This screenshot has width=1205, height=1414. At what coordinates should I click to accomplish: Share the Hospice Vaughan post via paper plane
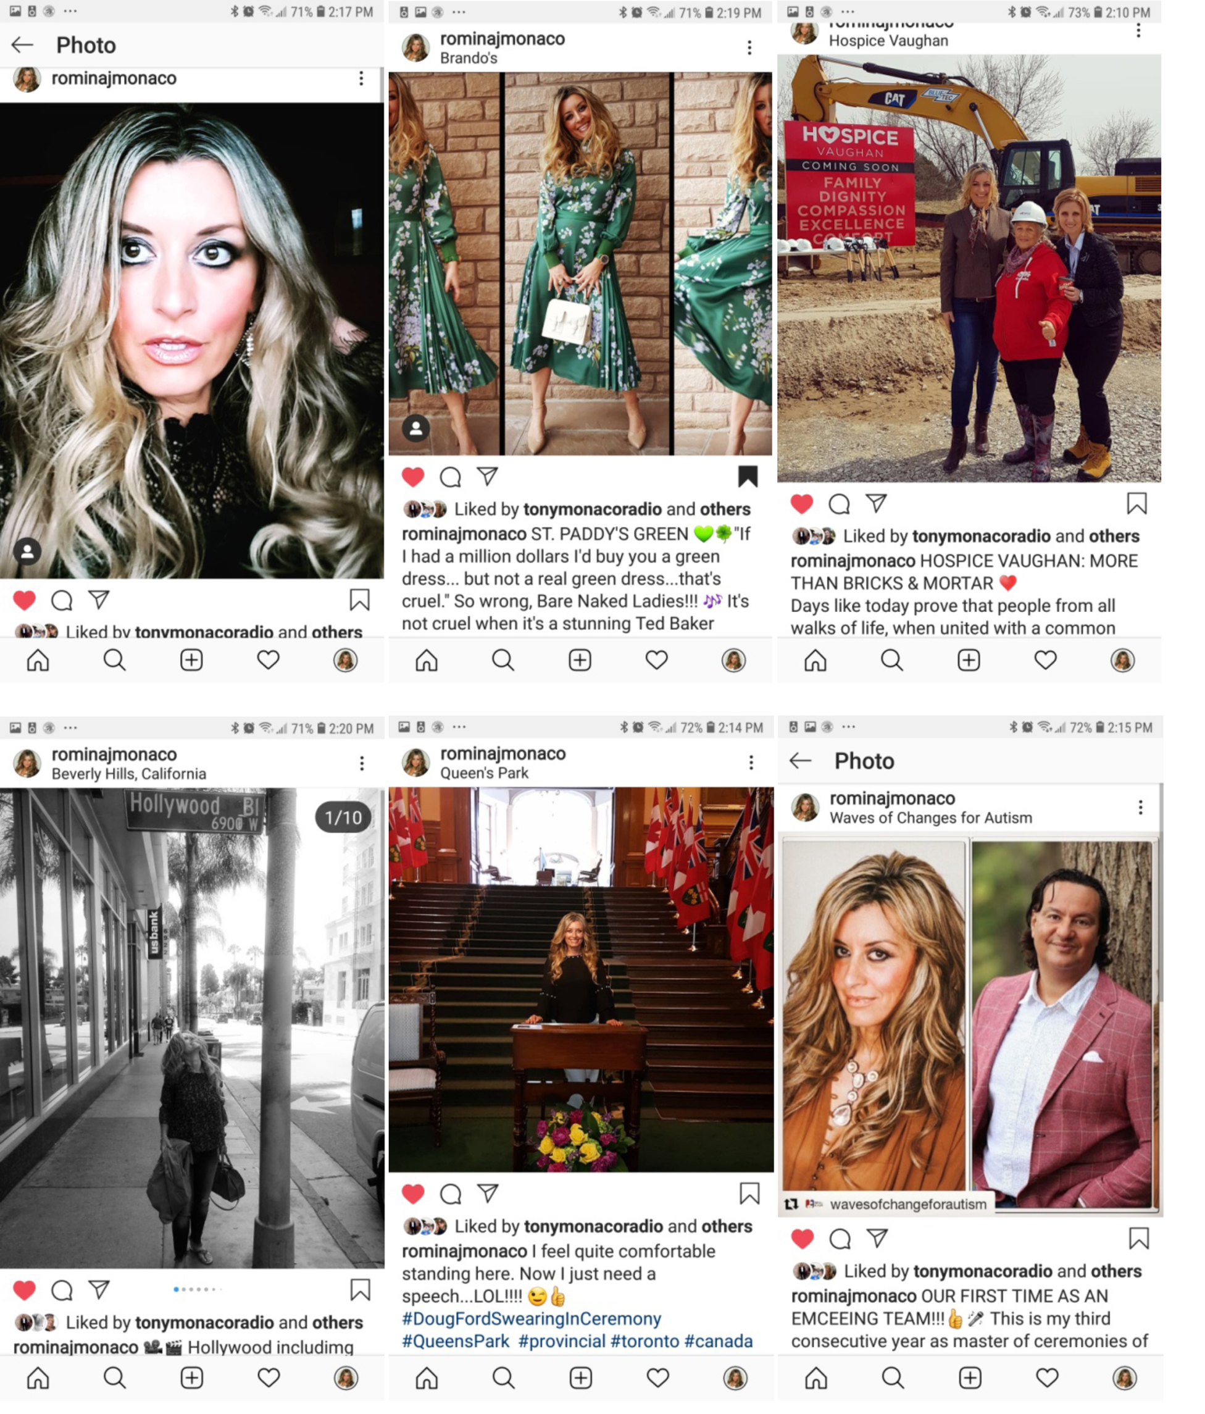pos(876,503)
